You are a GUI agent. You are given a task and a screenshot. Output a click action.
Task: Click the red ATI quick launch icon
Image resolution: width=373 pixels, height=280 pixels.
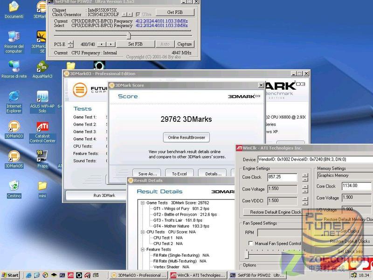point(71,275)
